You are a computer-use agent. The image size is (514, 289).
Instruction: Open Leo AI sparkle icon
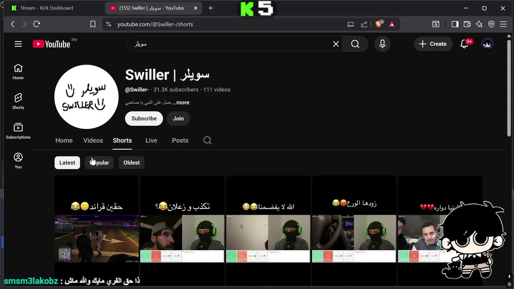pos(479,24)
